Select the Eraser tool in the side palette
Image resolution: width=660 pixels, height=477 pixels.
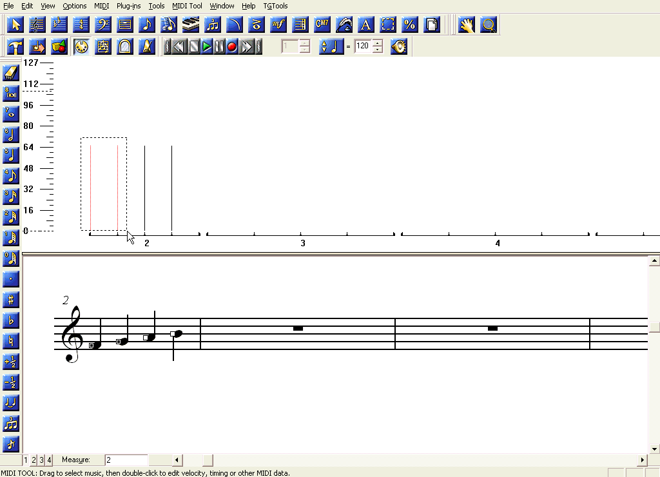pyautogui.click(x=11, y=72)
